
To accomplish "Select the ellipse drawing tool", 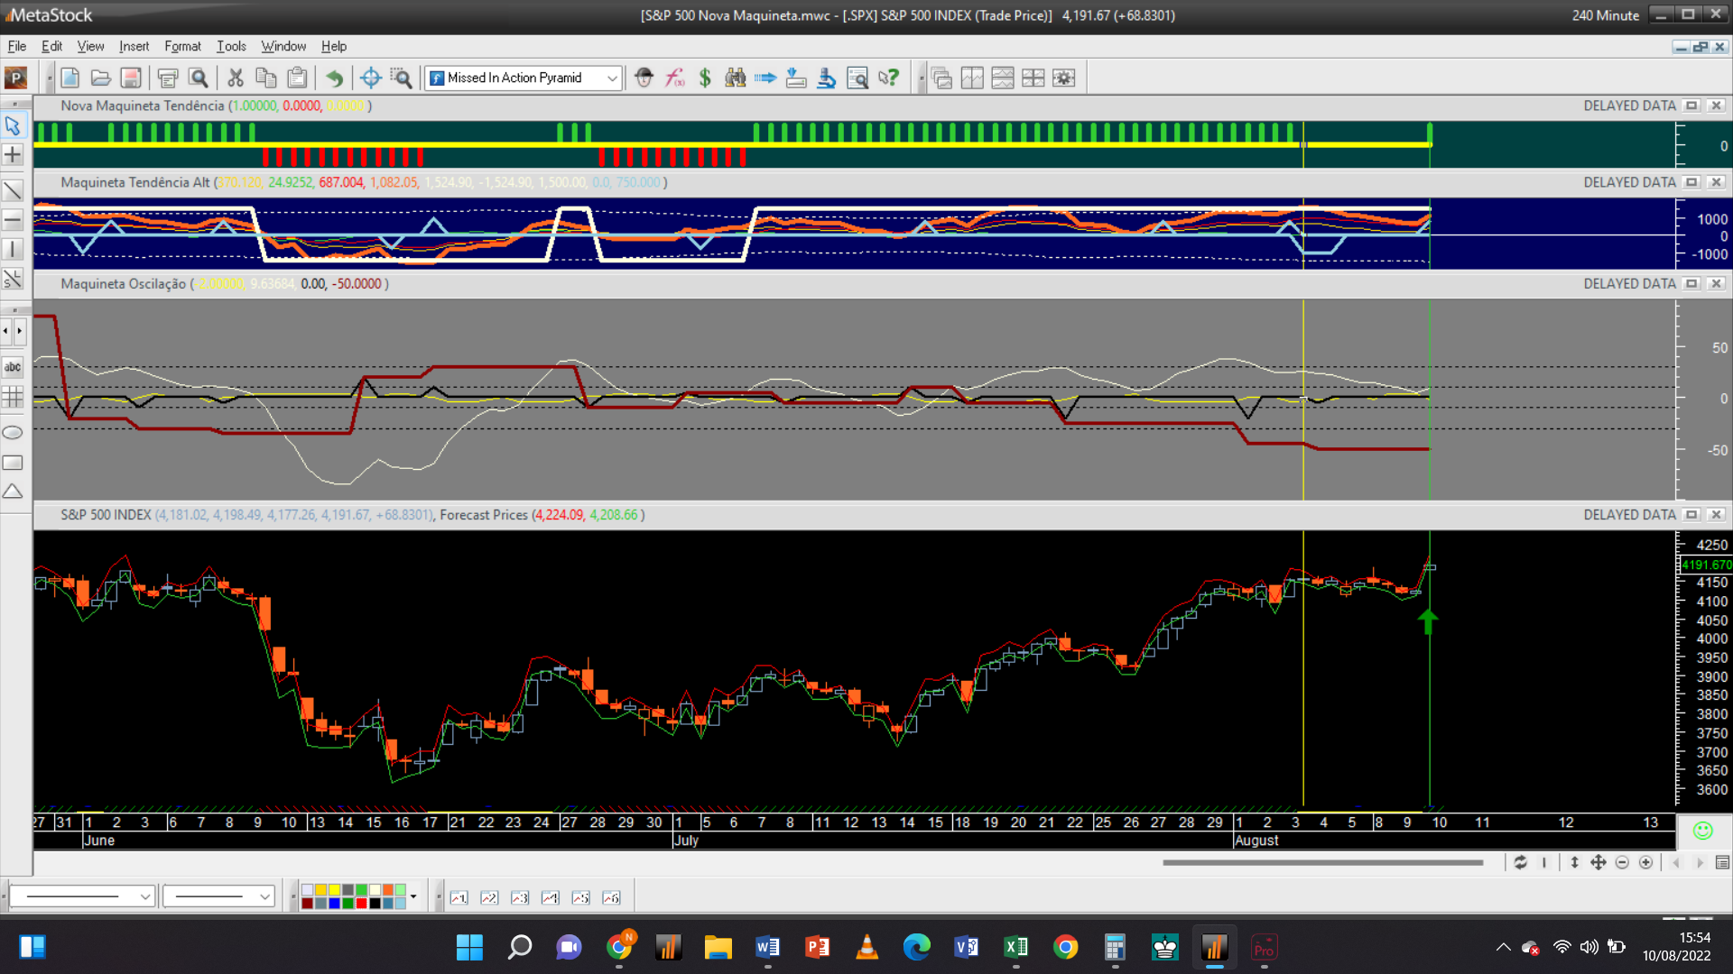I will point(13,433).
